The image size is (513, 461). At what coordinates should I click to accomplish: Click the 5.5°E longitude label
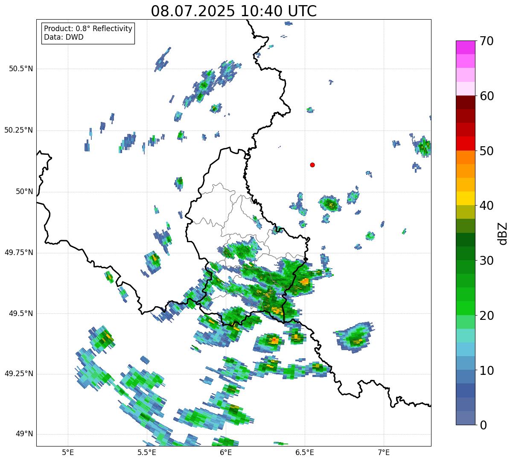[147, 452]
